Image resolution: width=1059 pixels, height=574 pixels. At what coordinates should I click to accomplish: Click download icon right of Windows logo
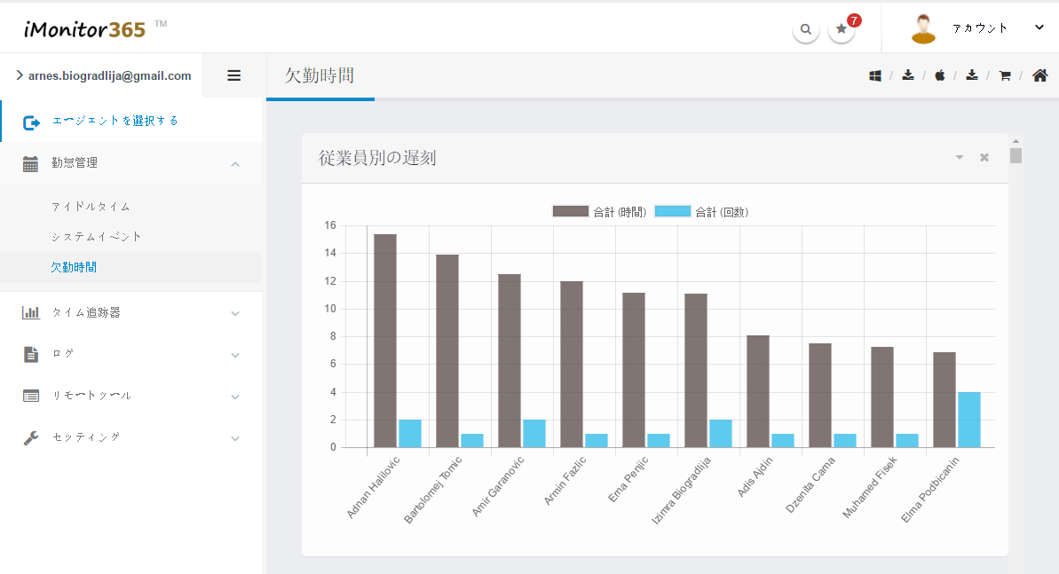click(908, 75)
